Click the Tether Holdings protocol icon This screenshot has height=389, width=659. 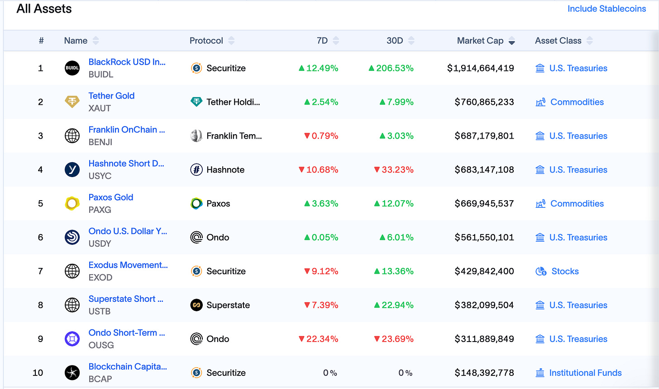pyautogui.click(x=196, y=102)
